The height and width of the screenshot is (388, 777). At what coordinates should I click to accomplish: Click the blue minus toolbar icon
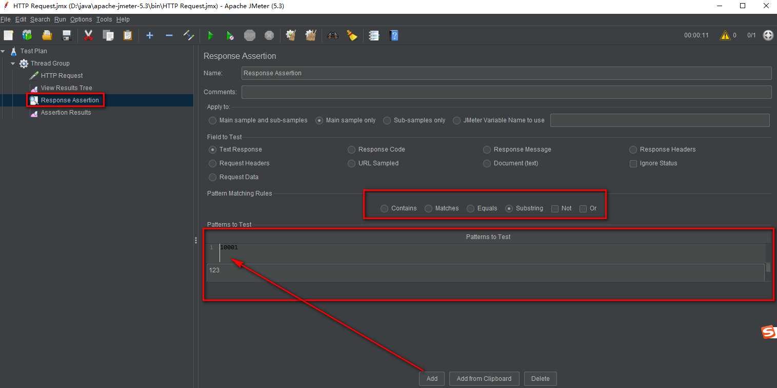169,35
